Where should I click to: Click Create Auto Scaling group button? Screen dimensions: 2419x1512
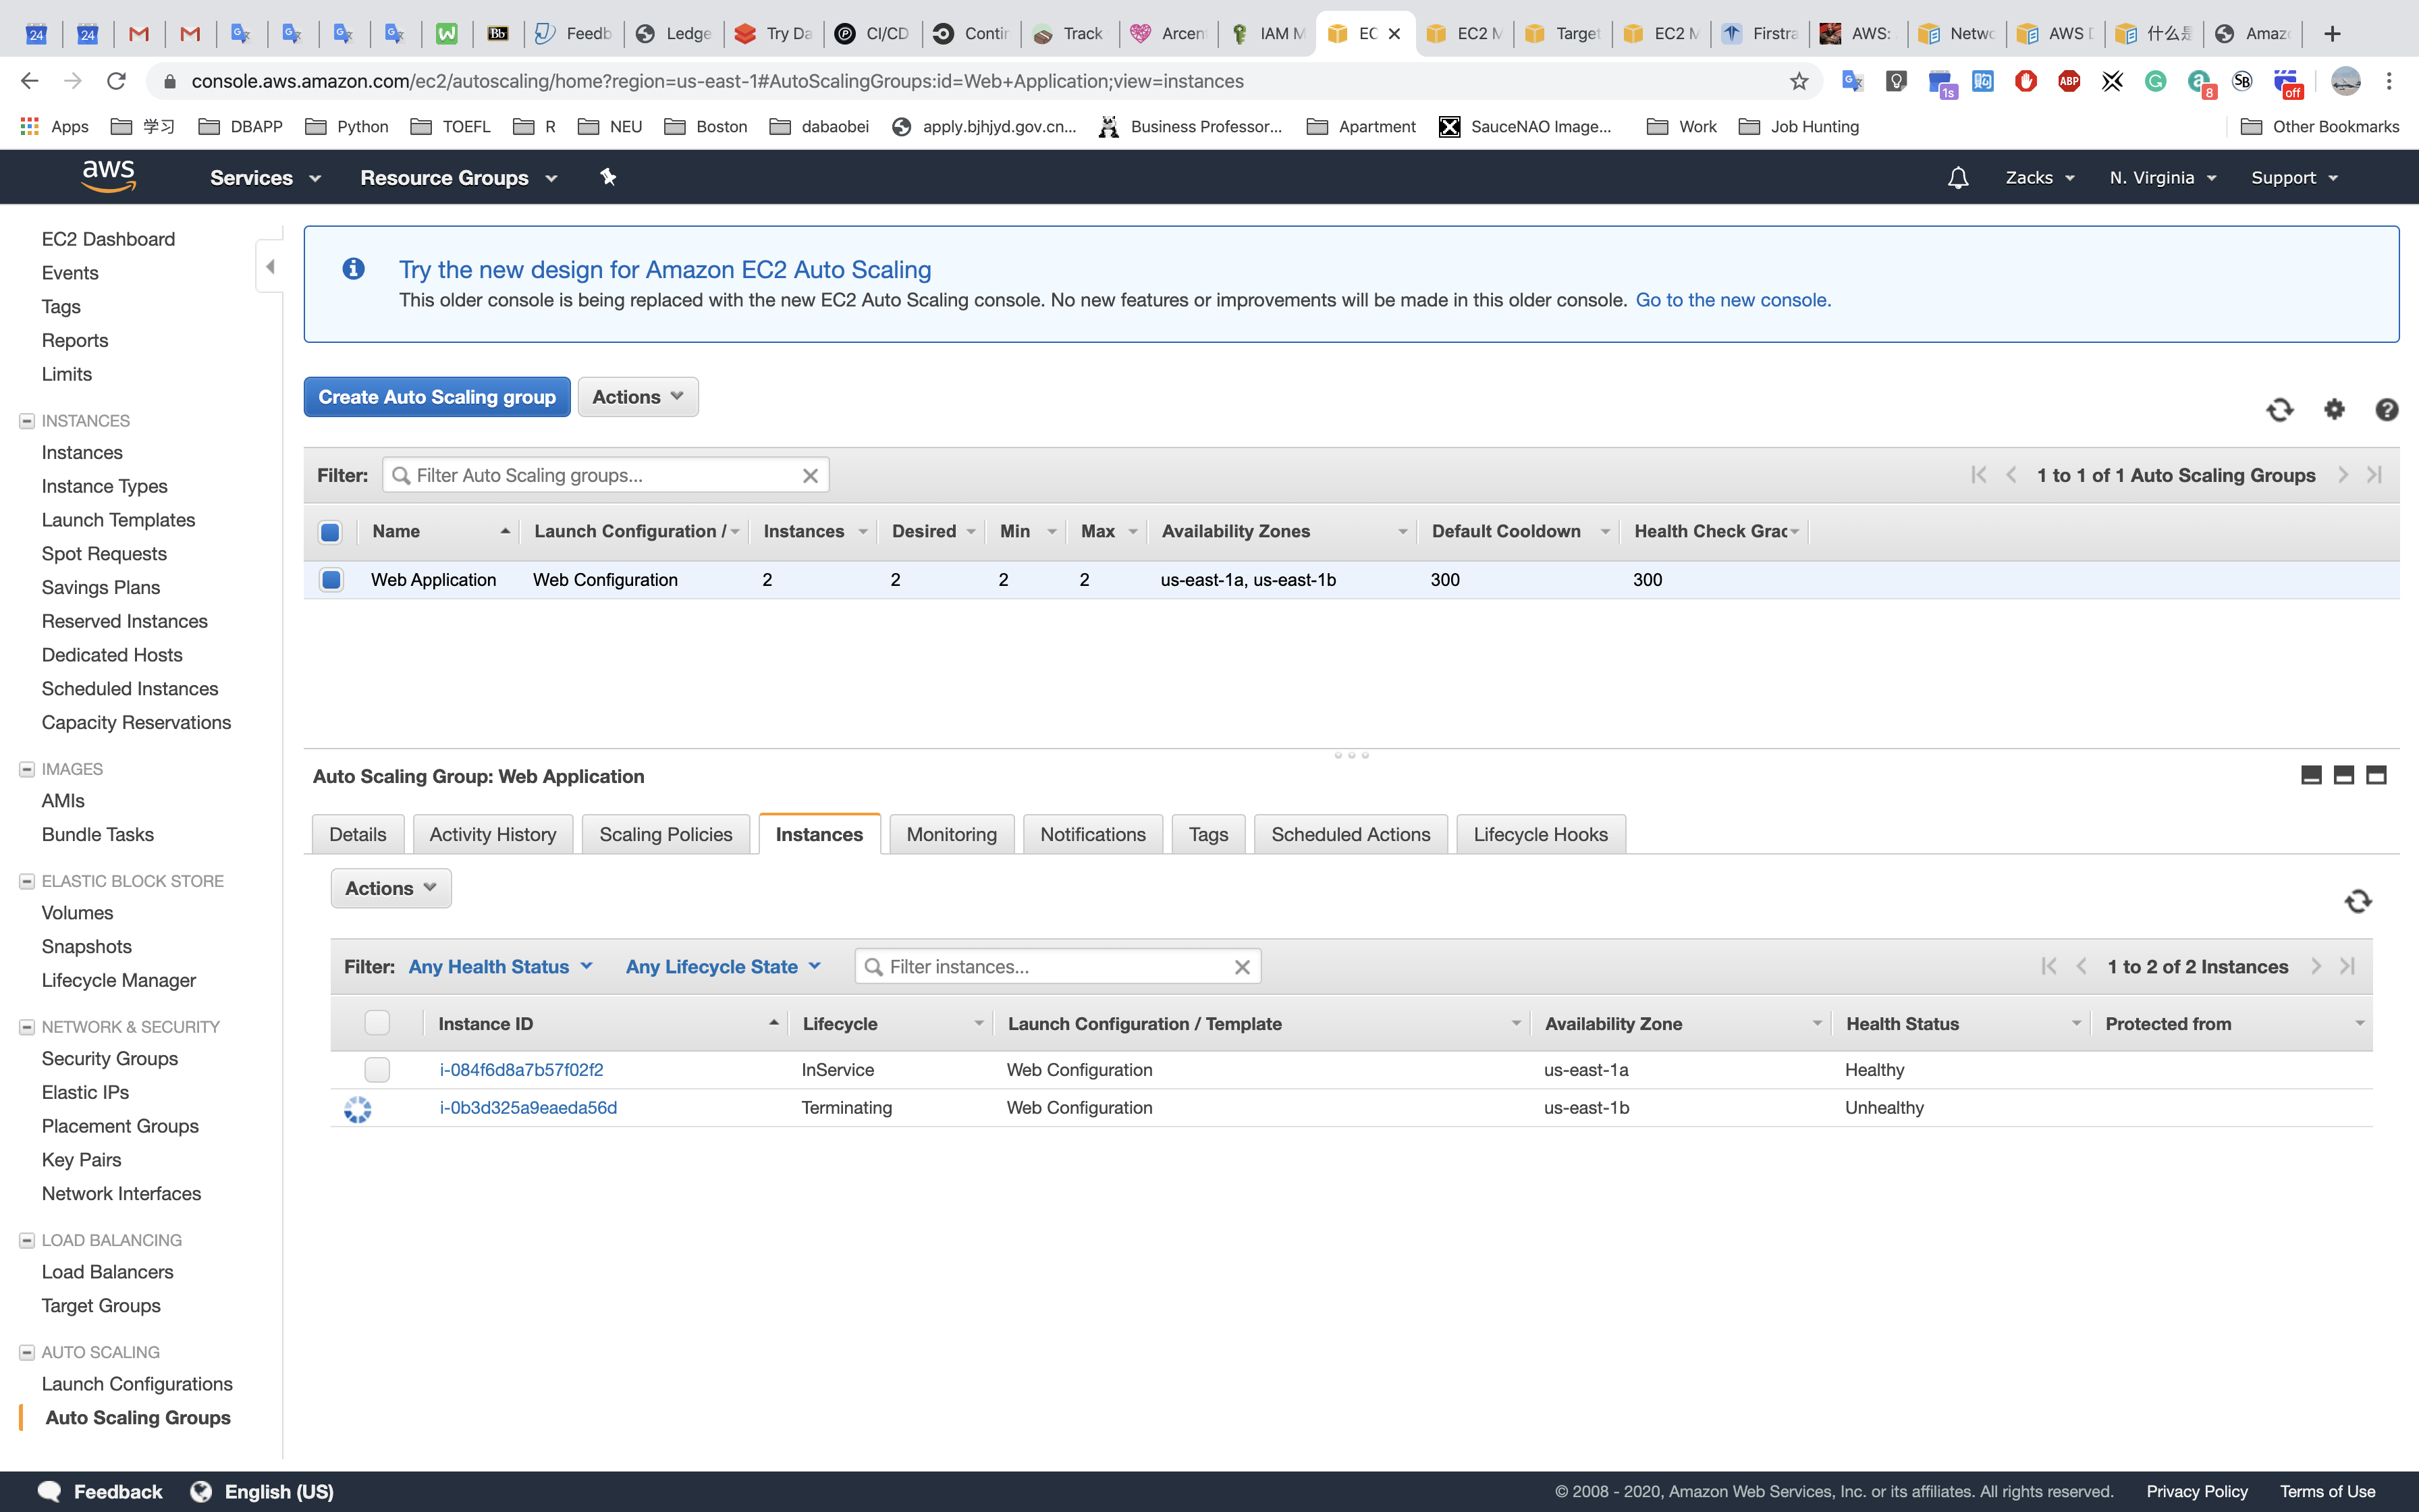(437, 397)
